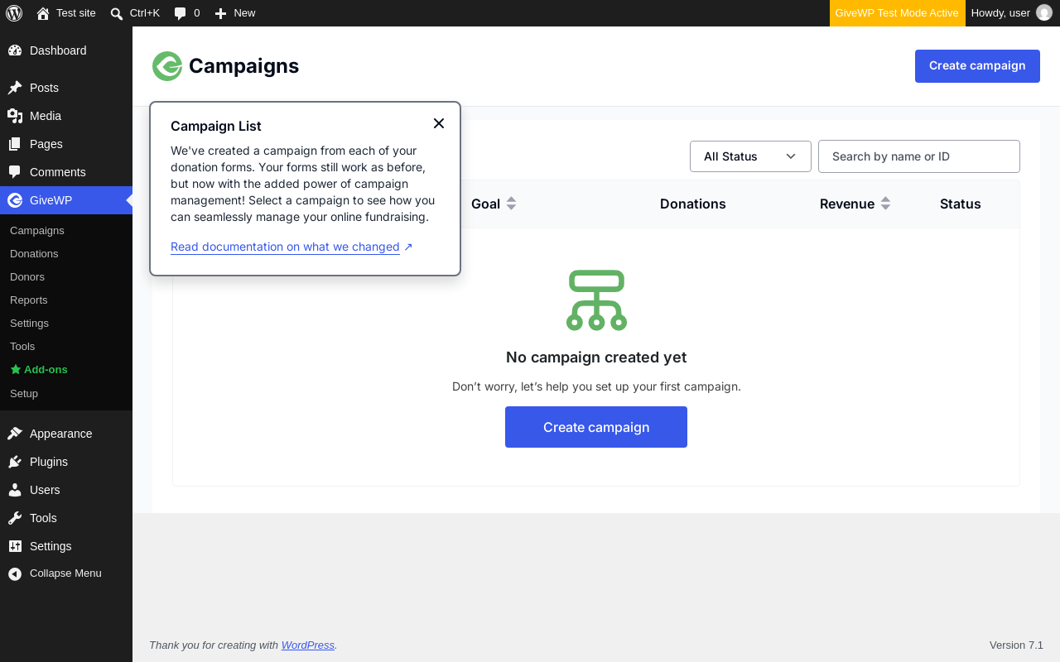Click the user avatar icon in the admin bar

(1044, 13)
